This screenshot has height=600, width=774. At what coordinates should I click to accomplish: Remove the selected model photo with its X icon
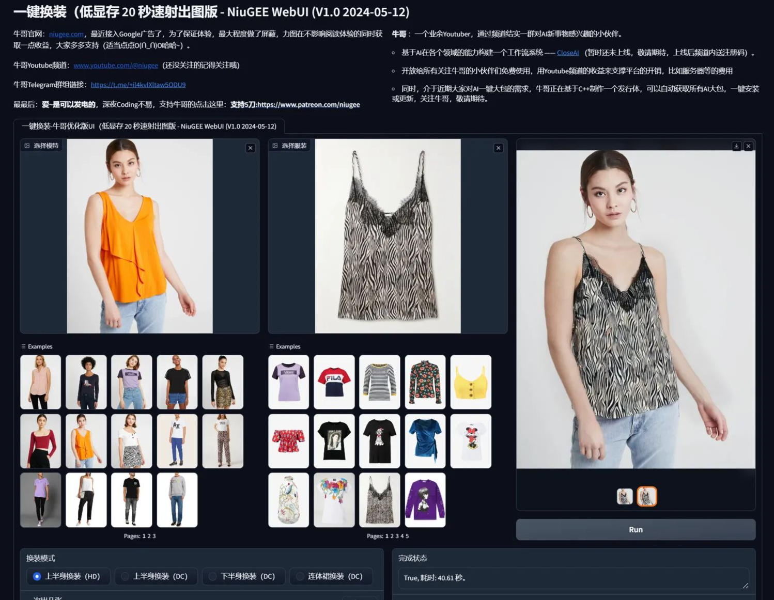pyautogui.click(x=251, y=148)
